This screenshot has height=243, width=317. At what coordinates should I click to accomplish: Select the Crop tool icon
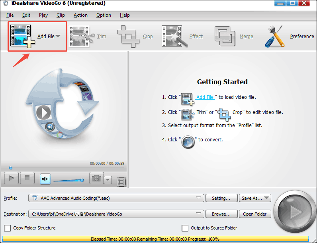(x=128, y=37)
